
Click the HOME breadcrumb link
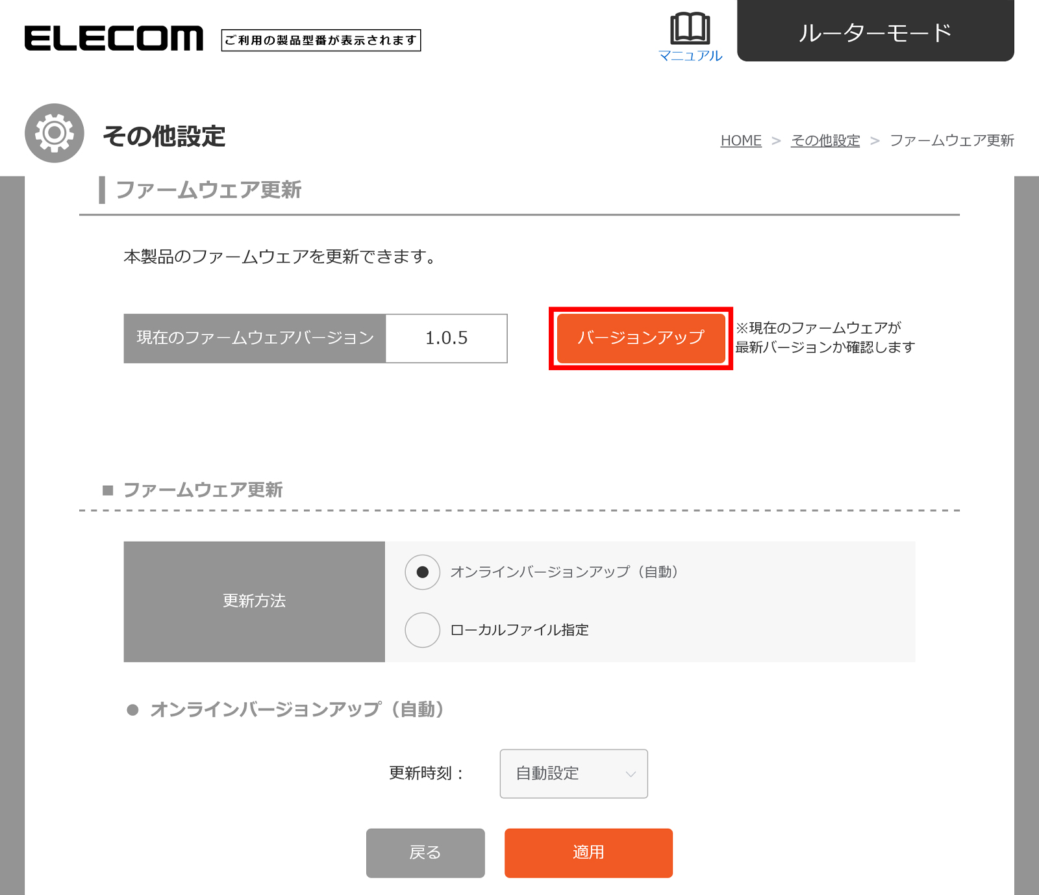(741, 140)
